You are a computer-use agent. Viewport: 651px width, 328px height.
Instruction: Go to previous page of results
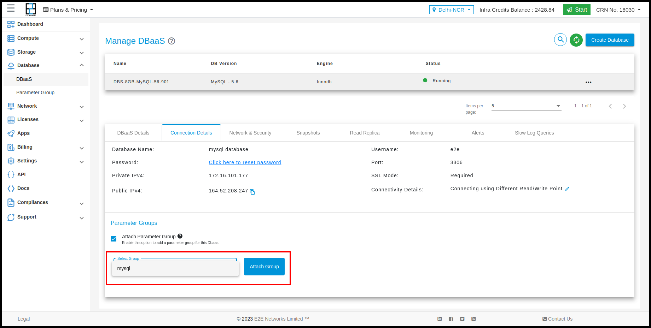(610, 106)
